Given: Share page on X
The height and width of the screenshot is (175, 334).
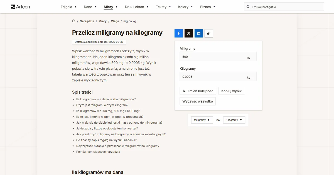Looking at the screenshot, I should [x=189, y=33].
